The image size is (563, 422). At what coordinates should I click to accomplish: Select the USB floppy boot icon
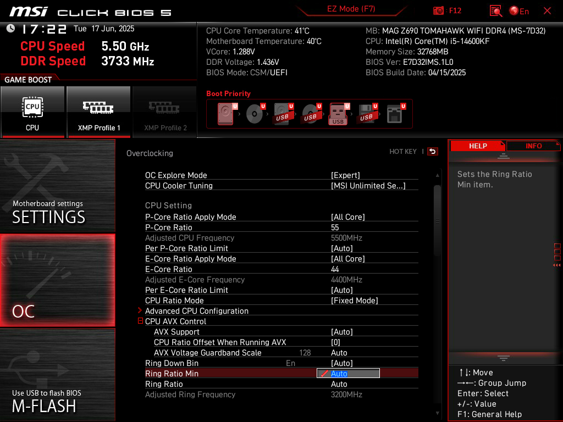[367, 114]
